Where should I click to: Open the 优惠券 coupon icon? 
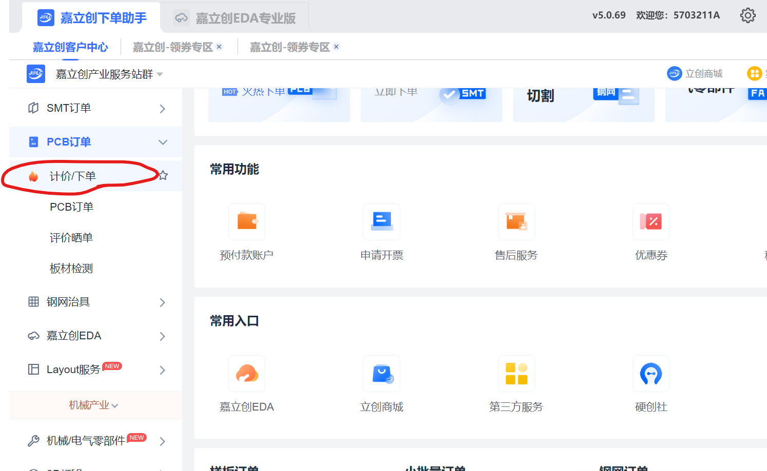click(x=651, y=222)
